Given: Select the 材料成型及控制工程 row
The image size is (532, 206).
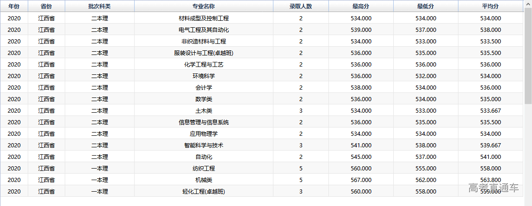Looking at the screenshot, I should pyautogui.click(x=204, y=18).
